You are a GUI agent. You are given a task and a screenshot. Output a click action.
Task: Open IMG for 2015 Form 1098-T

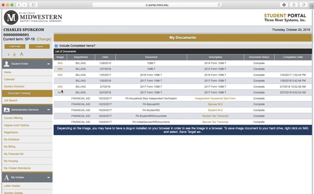click(60, 69)
